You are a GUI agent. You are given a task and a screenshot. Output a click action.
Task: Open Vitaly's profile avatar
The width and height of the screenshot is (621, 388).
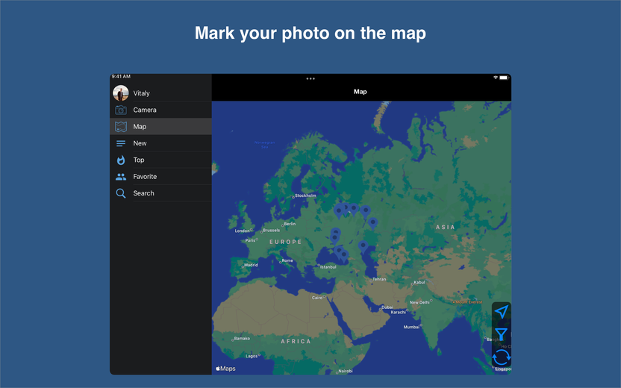pos(121,93)
